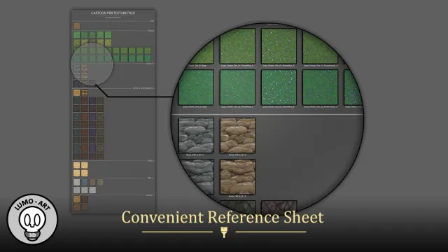Select the Grass Tint_01 FlowerBlue_B texture

(x=279, y=46)
